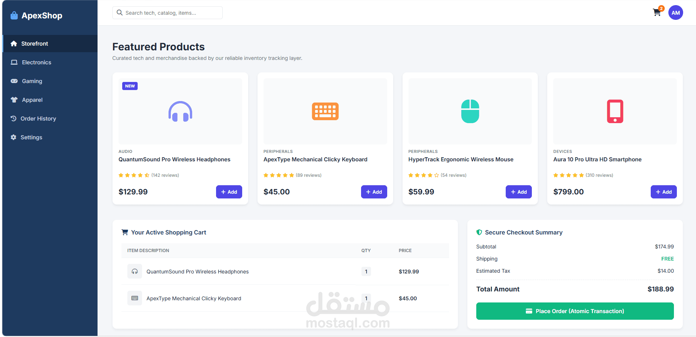The height and width of the screenshot is (337, 696).
Task: Open Aura 10 Pro Ultra HD Smartphone title
Action: click(597, 159)
